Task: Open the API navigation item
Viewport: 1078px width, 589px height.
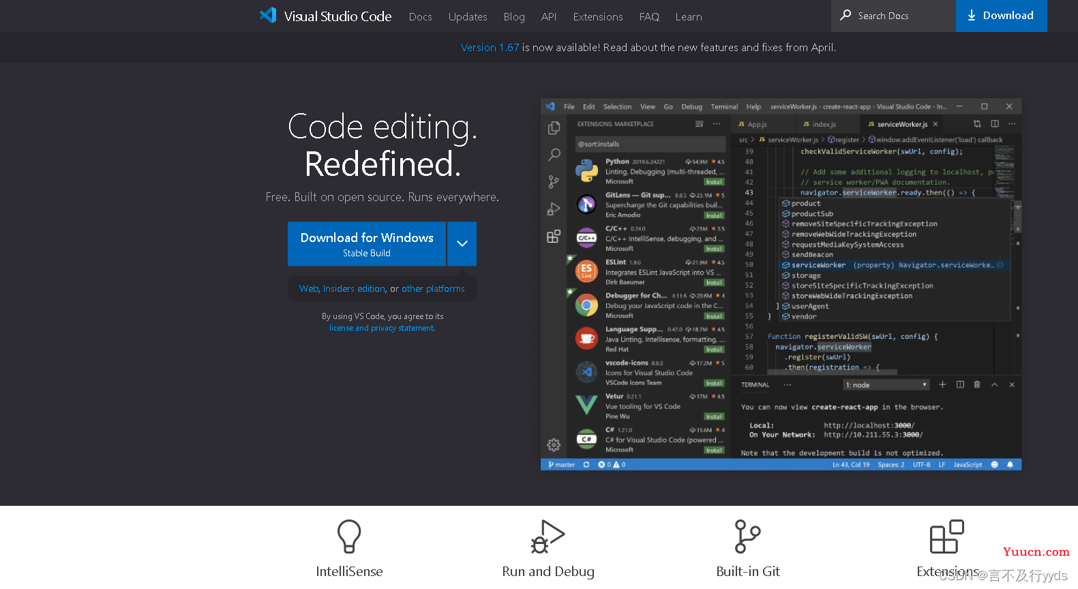Action: 549,16
